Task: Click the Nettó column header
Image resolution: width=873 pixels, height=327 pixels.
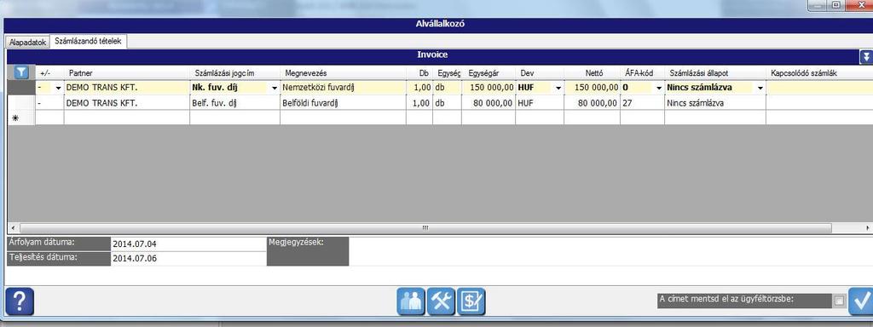Action: 592,73
